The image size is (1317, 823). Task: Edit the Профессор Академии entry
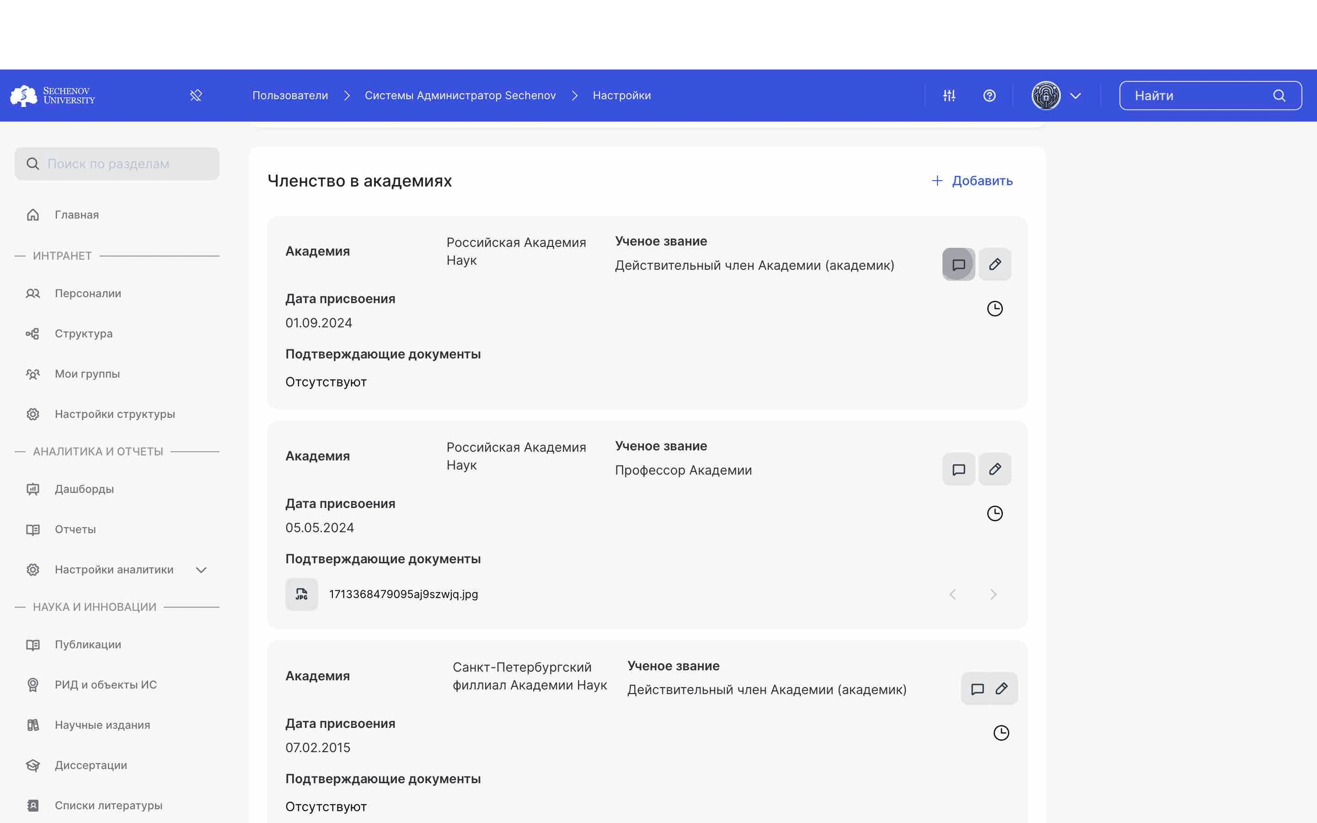(x=995, y=469)
